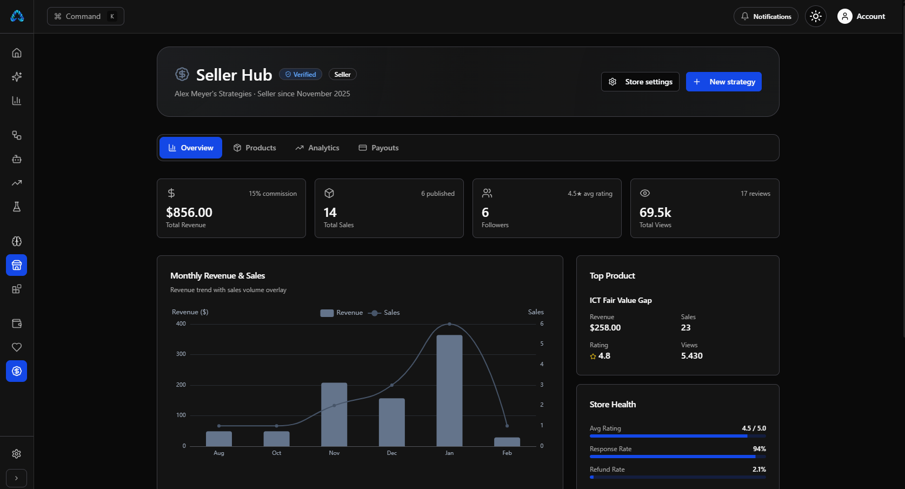Screen dimensions: 905x489
Task: Click the "6 published" label
Action: point(438,194)
